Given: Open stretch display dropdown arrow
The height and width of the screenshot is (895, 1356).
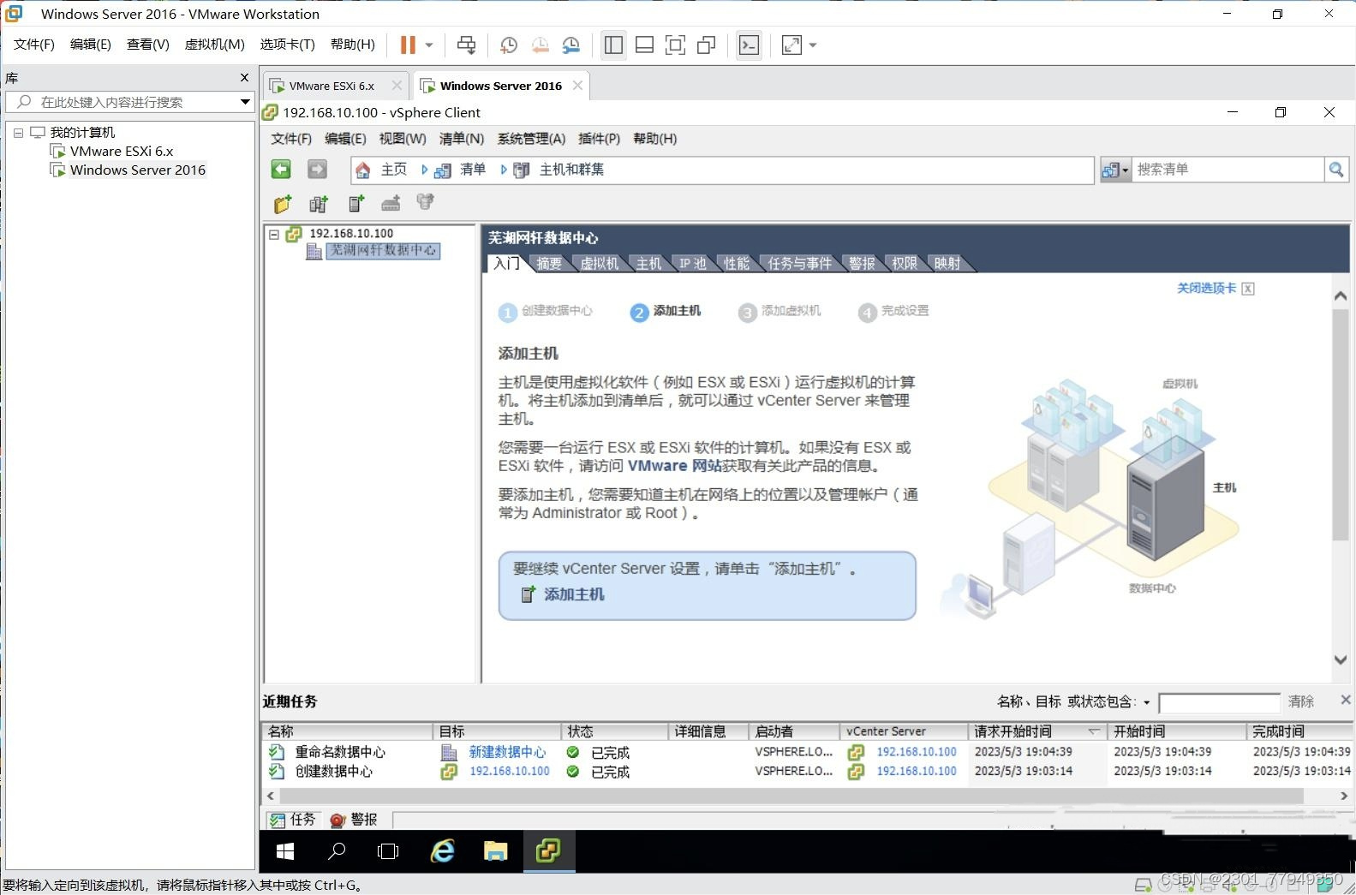Looking at the screenshot, I should [x=813, y=45].
